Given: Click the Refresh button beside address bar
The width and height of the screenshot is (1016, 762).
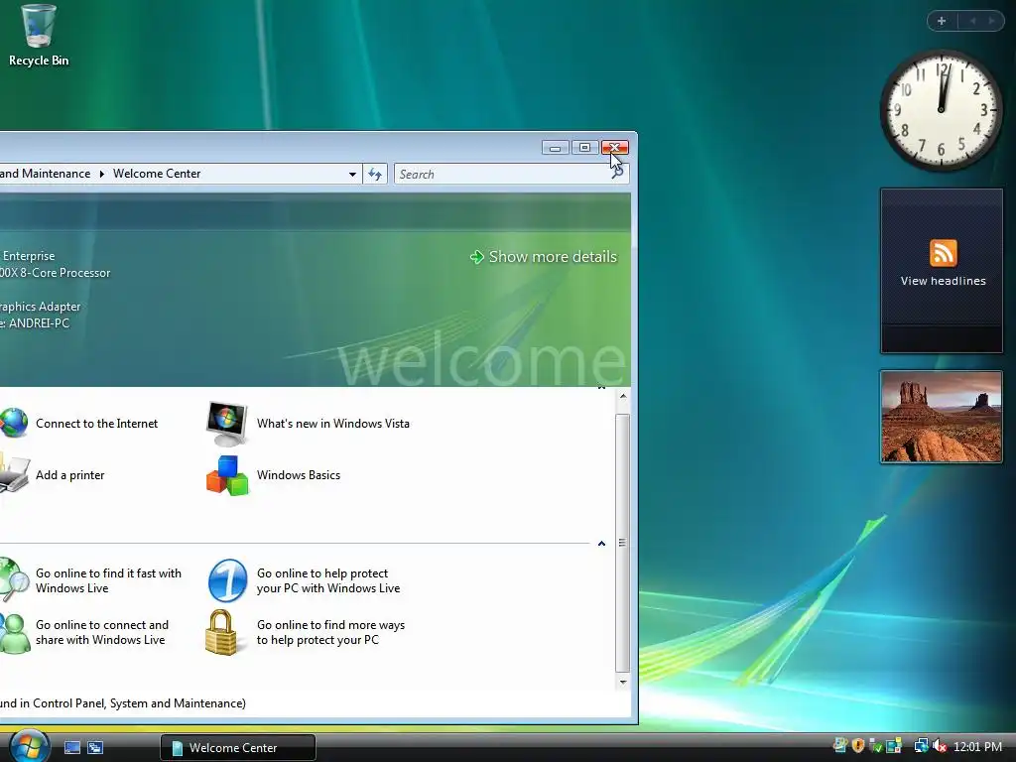Looking at the screenshot, I should (375, 174).
